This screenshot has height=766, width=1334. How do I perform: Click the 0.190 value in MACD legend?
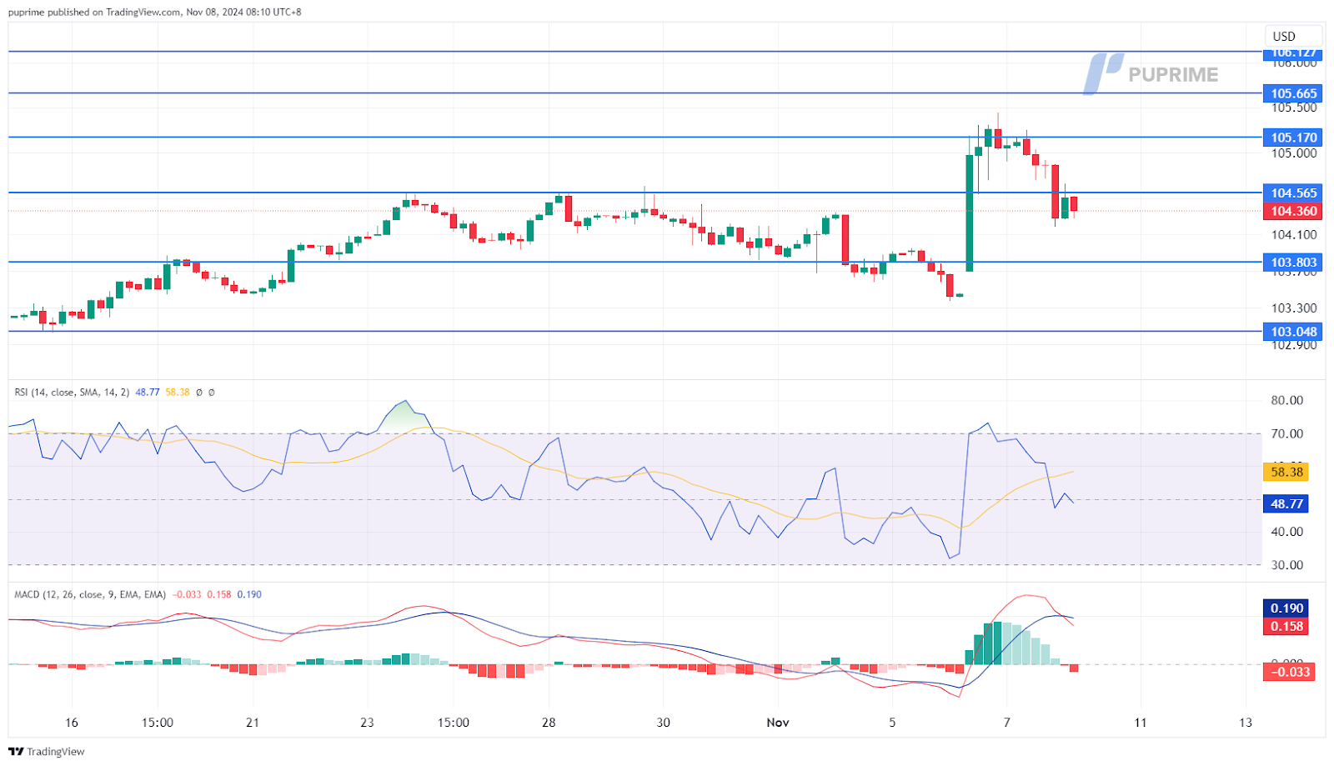click(249, 594)
